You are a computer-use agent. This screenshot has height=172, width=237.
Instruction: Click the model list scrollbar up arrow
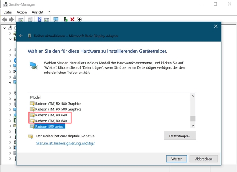coord(193,96)
